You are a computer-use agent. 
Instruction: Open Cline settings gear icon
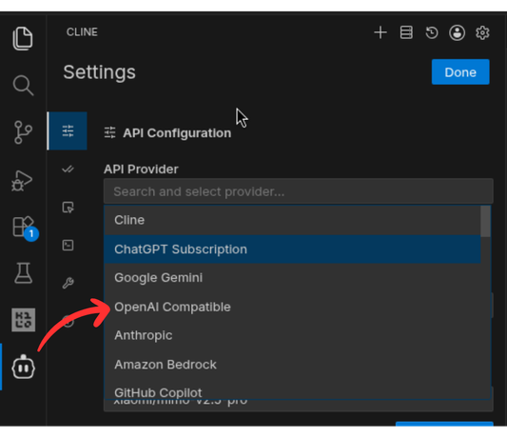pos(482,32)
